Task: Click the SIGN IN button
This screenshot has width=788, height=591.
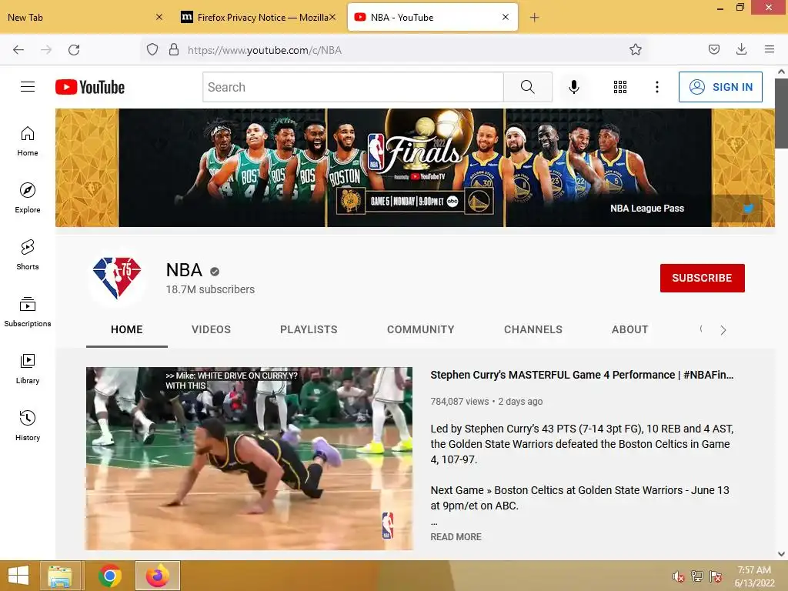Action: pyautogui.click(x=720, y=87)
